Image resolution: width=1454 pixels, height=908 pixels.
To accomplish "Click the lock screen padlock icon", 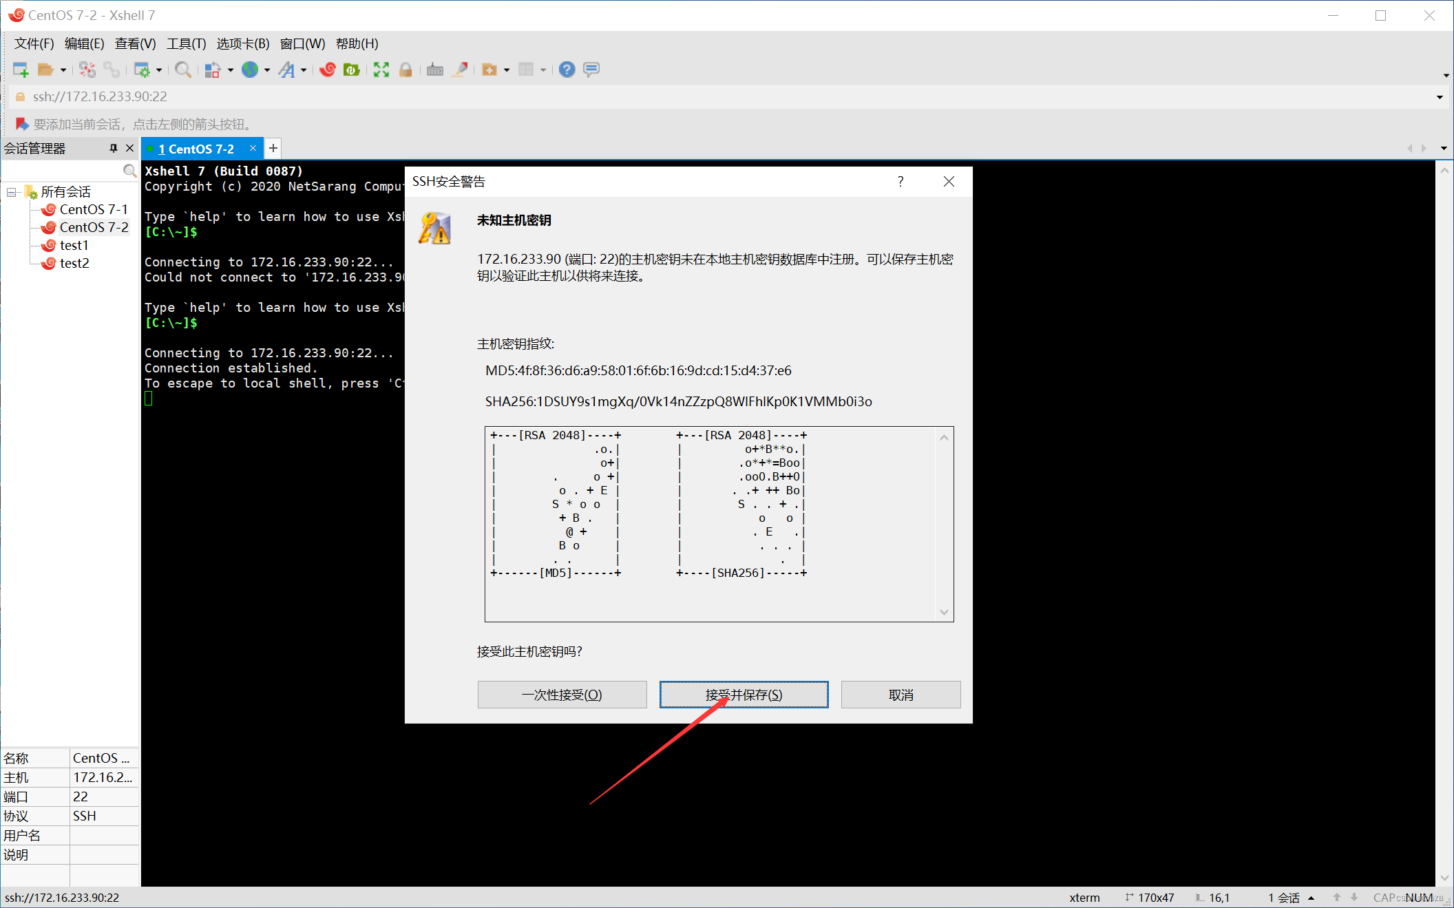I will click(x=405, y=70).
